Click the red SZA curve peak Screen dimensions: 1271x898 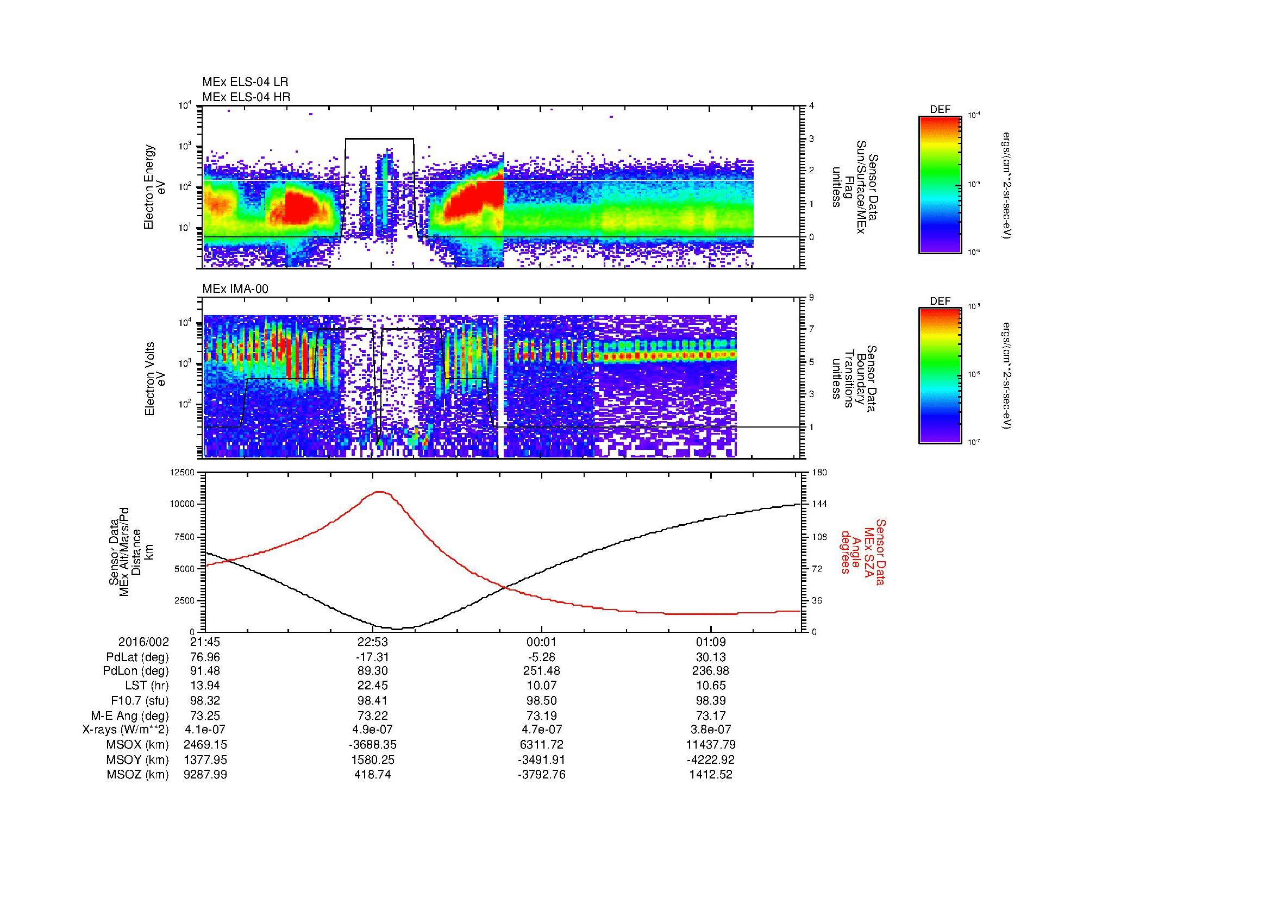pos(379,491)
